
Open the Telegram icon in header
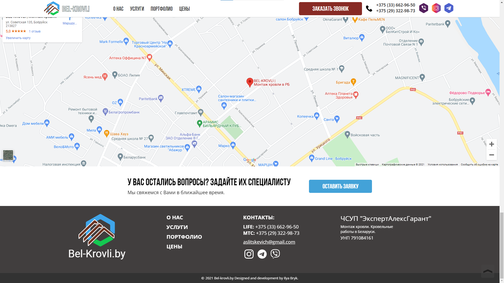(449, 8)
